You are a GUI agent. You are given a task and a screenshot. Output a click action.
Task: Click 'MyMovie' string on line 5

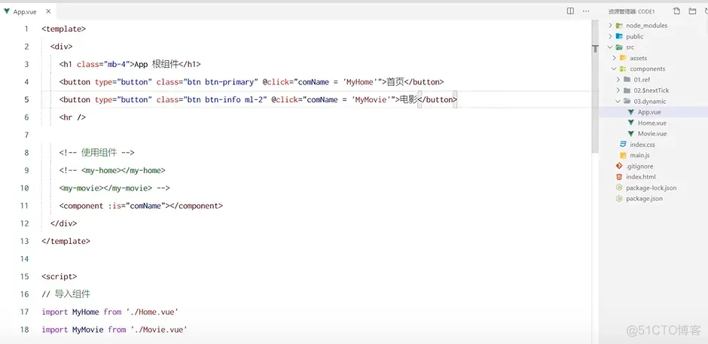(x=372, y=99)
